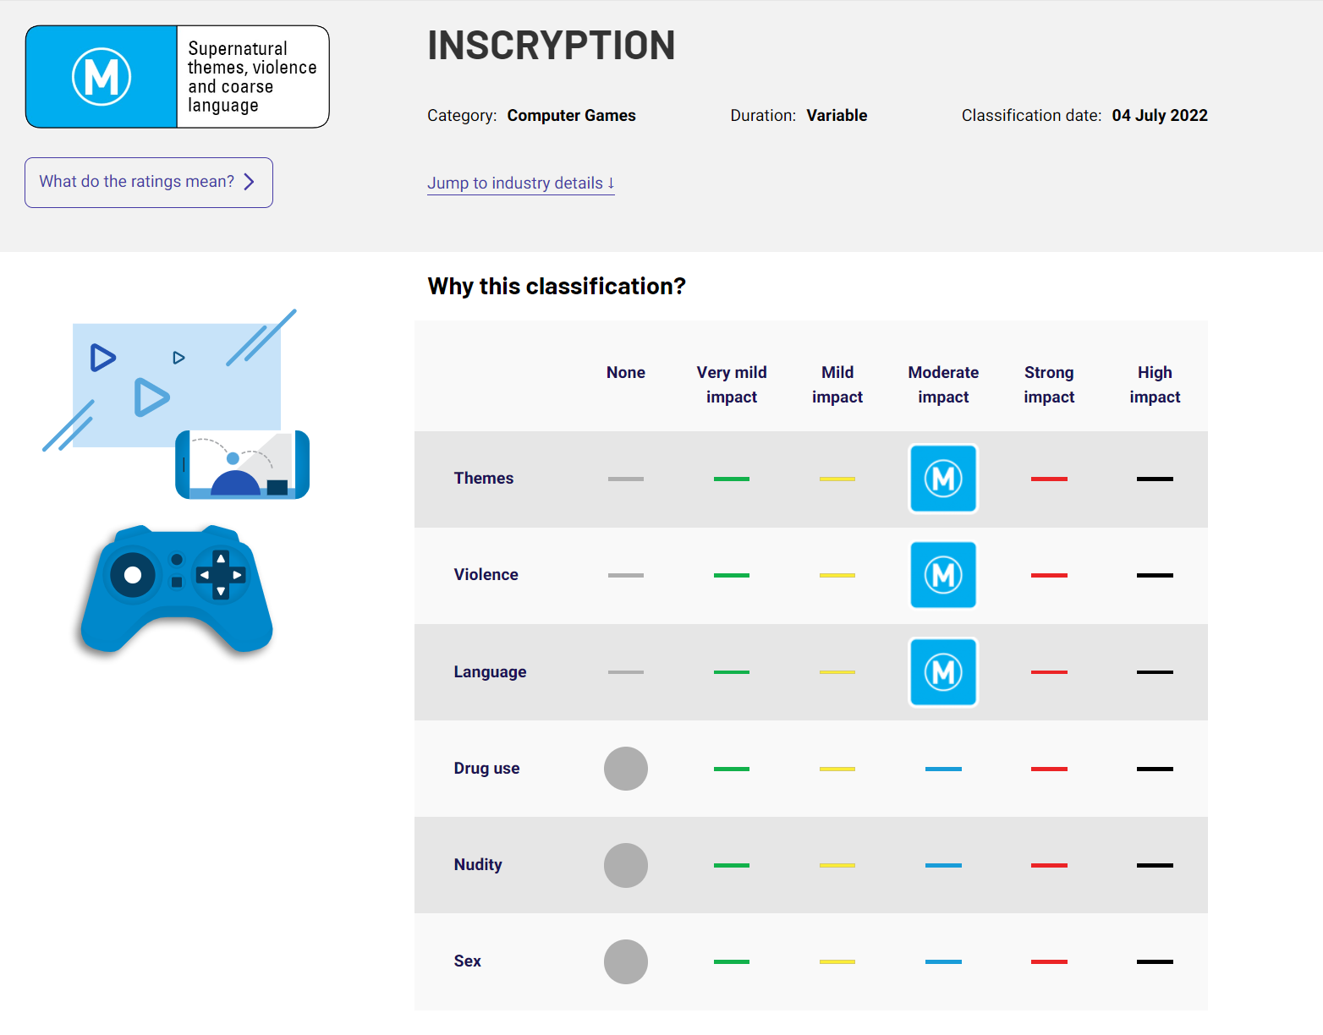Click green very mild marker in Sex row
Screen dimensions: 1323x1035
732,962
